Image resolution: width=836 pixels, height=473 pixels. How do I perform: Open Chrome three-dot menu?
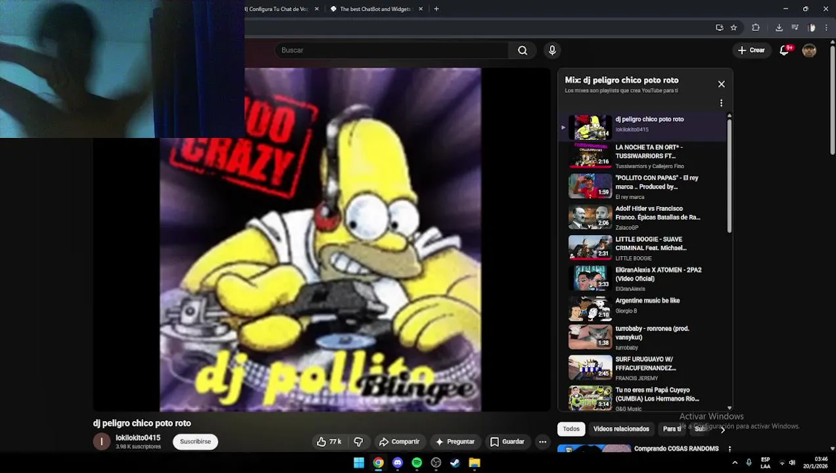[826, 28]
